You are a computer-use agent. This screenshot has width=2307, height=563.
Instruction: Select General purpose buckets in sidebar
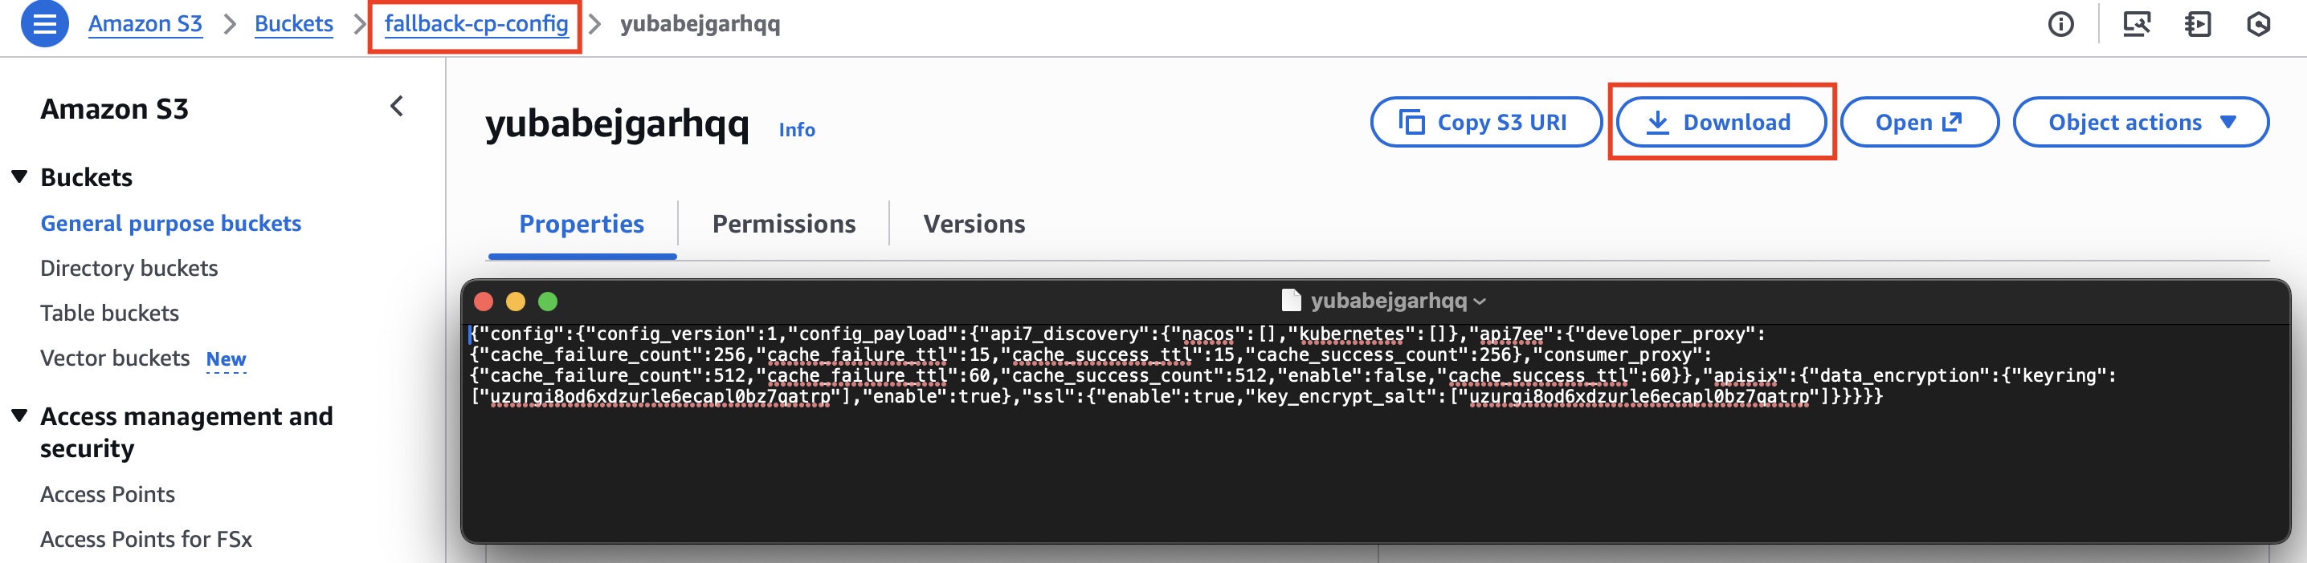point(170,224)
